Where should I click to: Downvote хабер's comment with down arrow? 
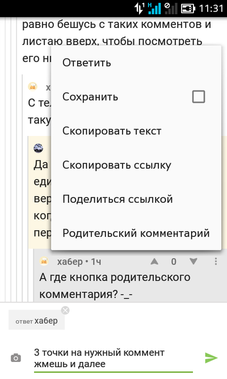click(x=194, y=261)
